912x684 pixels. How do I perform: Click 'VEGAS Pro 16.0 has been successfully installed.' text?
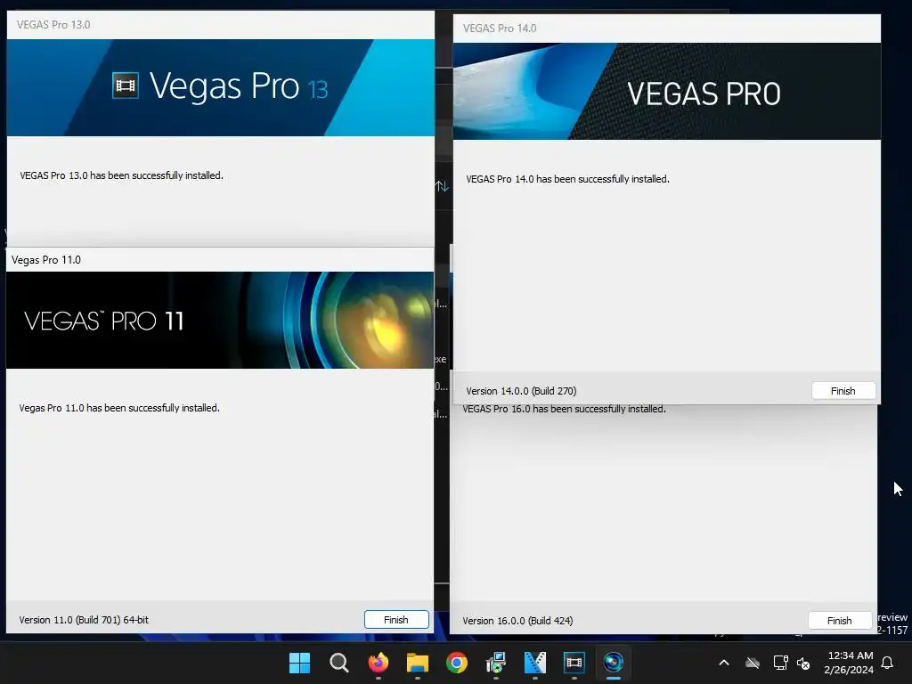click(x=564, y=409)
